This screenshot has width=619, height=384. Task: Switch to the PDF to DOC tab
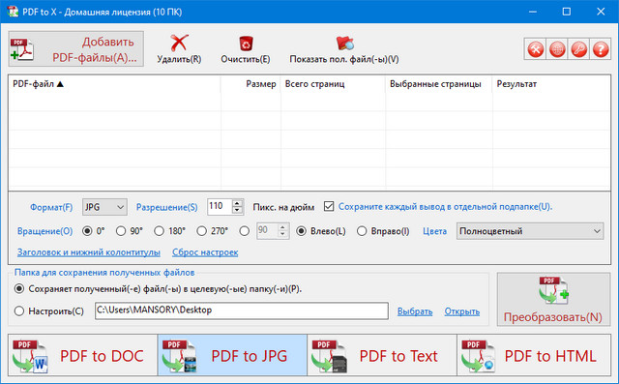coord(82,355)
